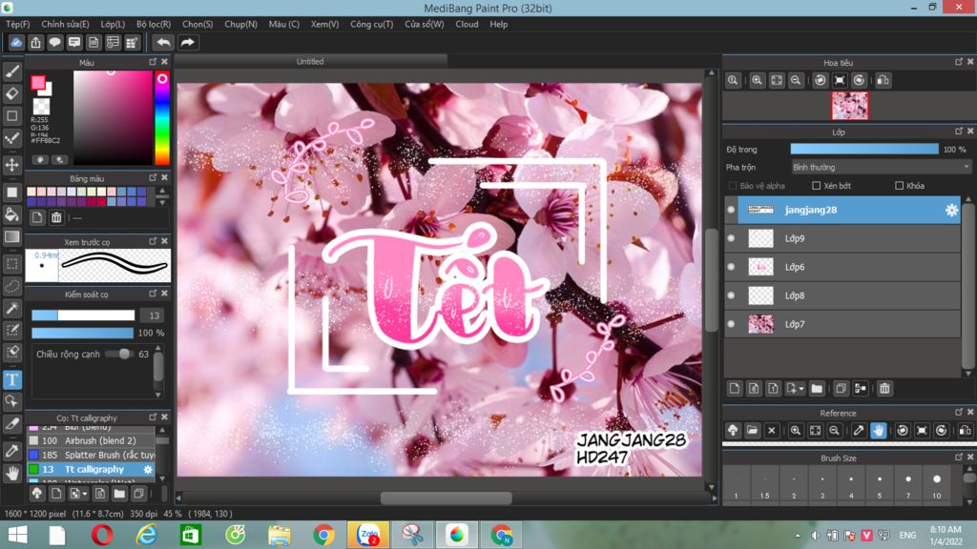Adjust the brush size slider showing 13
This screenshot has width=977, height=549.
[83, 315]
